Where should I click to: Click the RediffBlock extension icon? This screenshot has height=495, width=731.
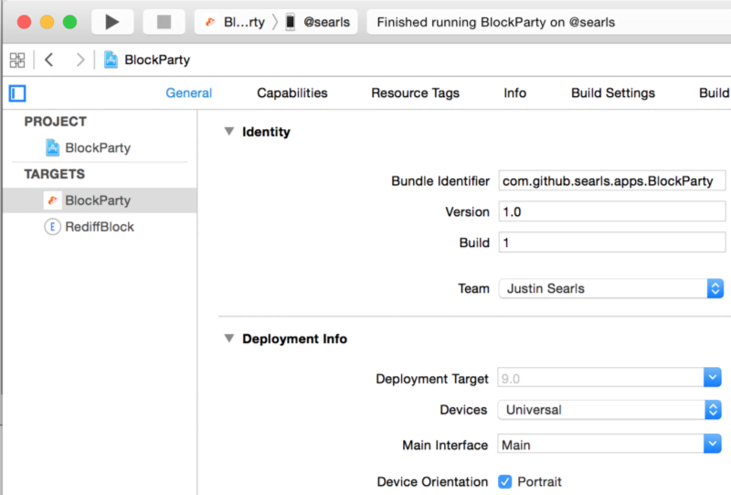pos(52,227)
